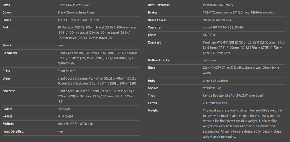Click the microSHIFT CS-H083 cassette value
Viewport: 290px width, 142px height.
(223, 28)
